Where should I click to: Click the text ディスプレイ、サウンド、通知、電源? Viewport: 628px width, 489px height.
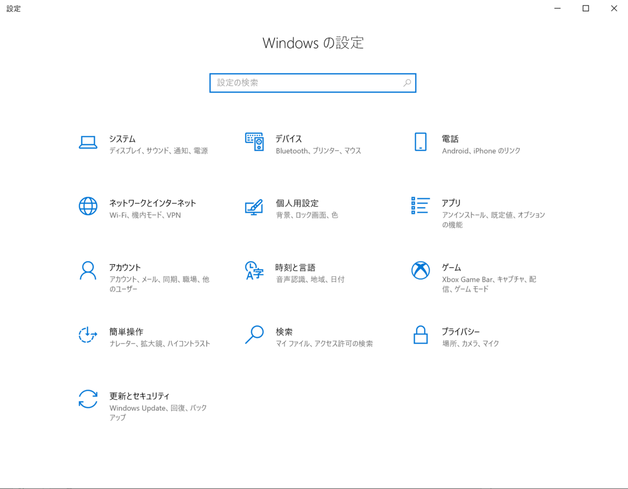pos(159,151)
